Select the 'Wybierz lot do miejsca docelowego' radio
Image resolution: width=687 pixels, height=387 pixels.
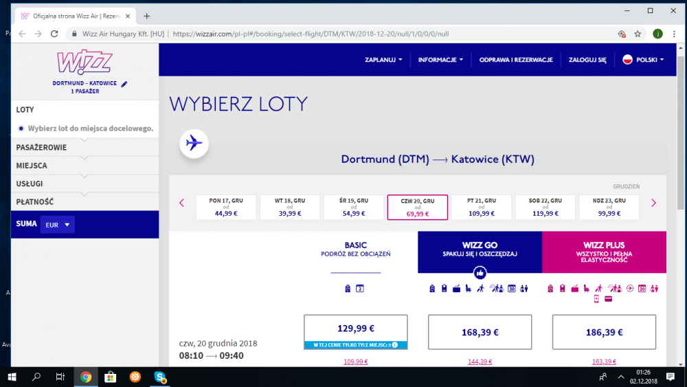coord(21,128)
